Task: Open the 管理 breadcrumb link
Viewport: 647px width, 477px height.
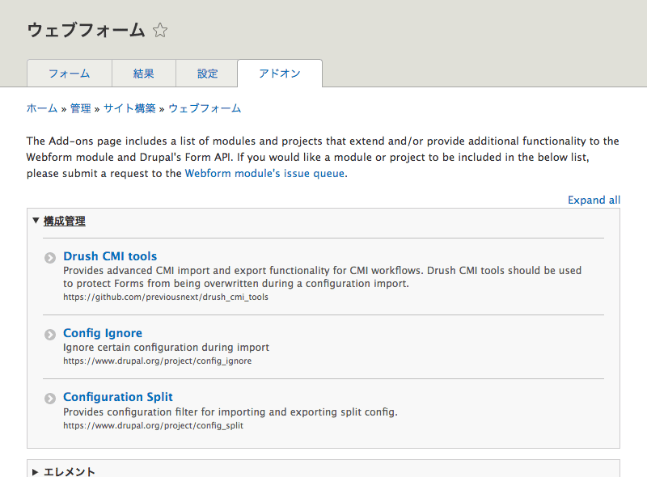Action: pos(80,108)
